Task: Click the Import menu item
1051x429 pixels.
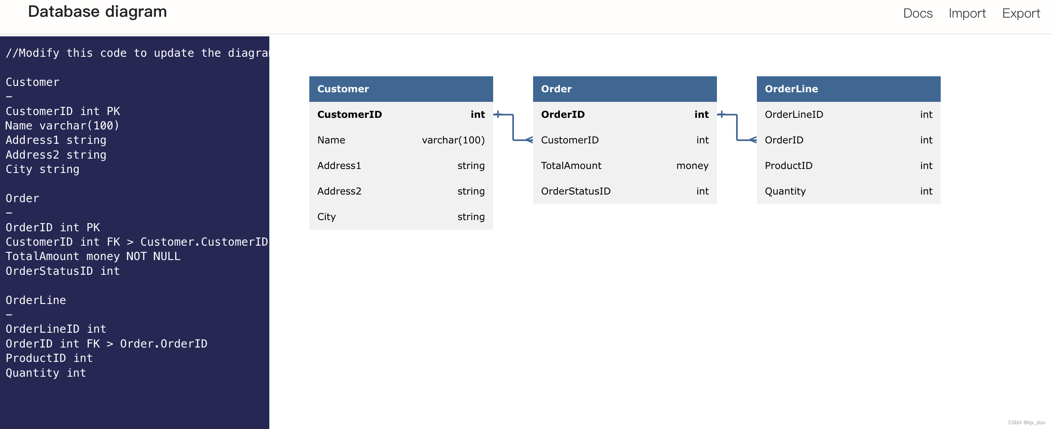Action: [x=967, y=14]
